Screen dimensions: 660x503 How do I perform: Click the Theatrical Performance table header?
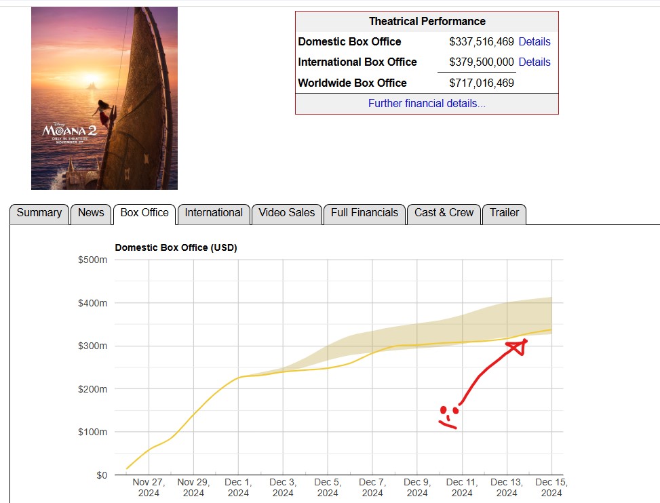(x=427, y=21)
